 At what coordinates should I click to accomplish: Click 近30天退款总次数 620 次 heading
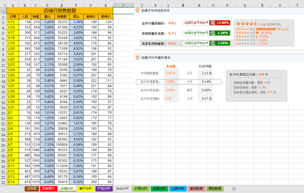point(249,74)
